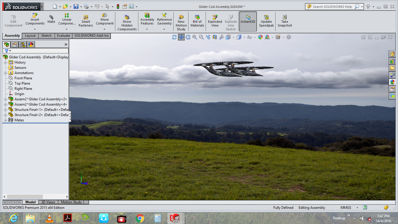
Task: Open Calculator from the taskbar
Action: [x=158, y=218]
